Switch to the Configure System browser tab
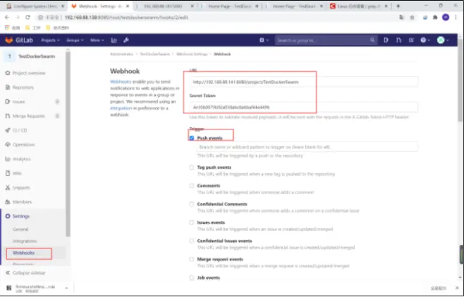This screenshot has height=297, width=465. [35, 6]
